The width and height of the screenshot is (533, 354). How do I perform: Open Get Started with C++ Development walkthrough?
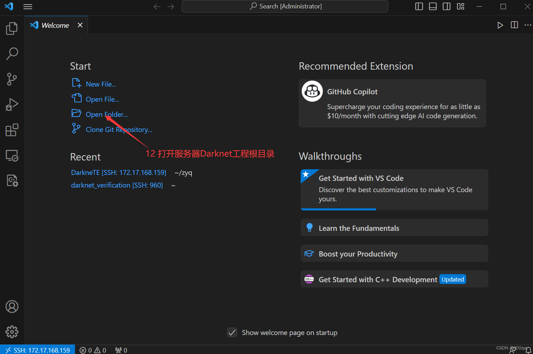click(x=394, y=279)
